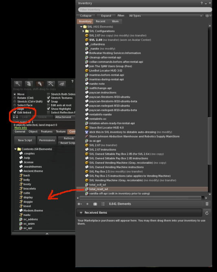217x272 pixels.
Task: Open the Features tab in build window
Action: [x=46, y=132]
